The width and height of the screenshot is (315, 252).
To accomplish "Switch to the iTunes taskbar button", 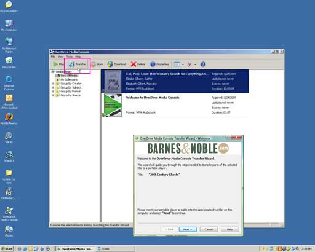I will 116,249.
